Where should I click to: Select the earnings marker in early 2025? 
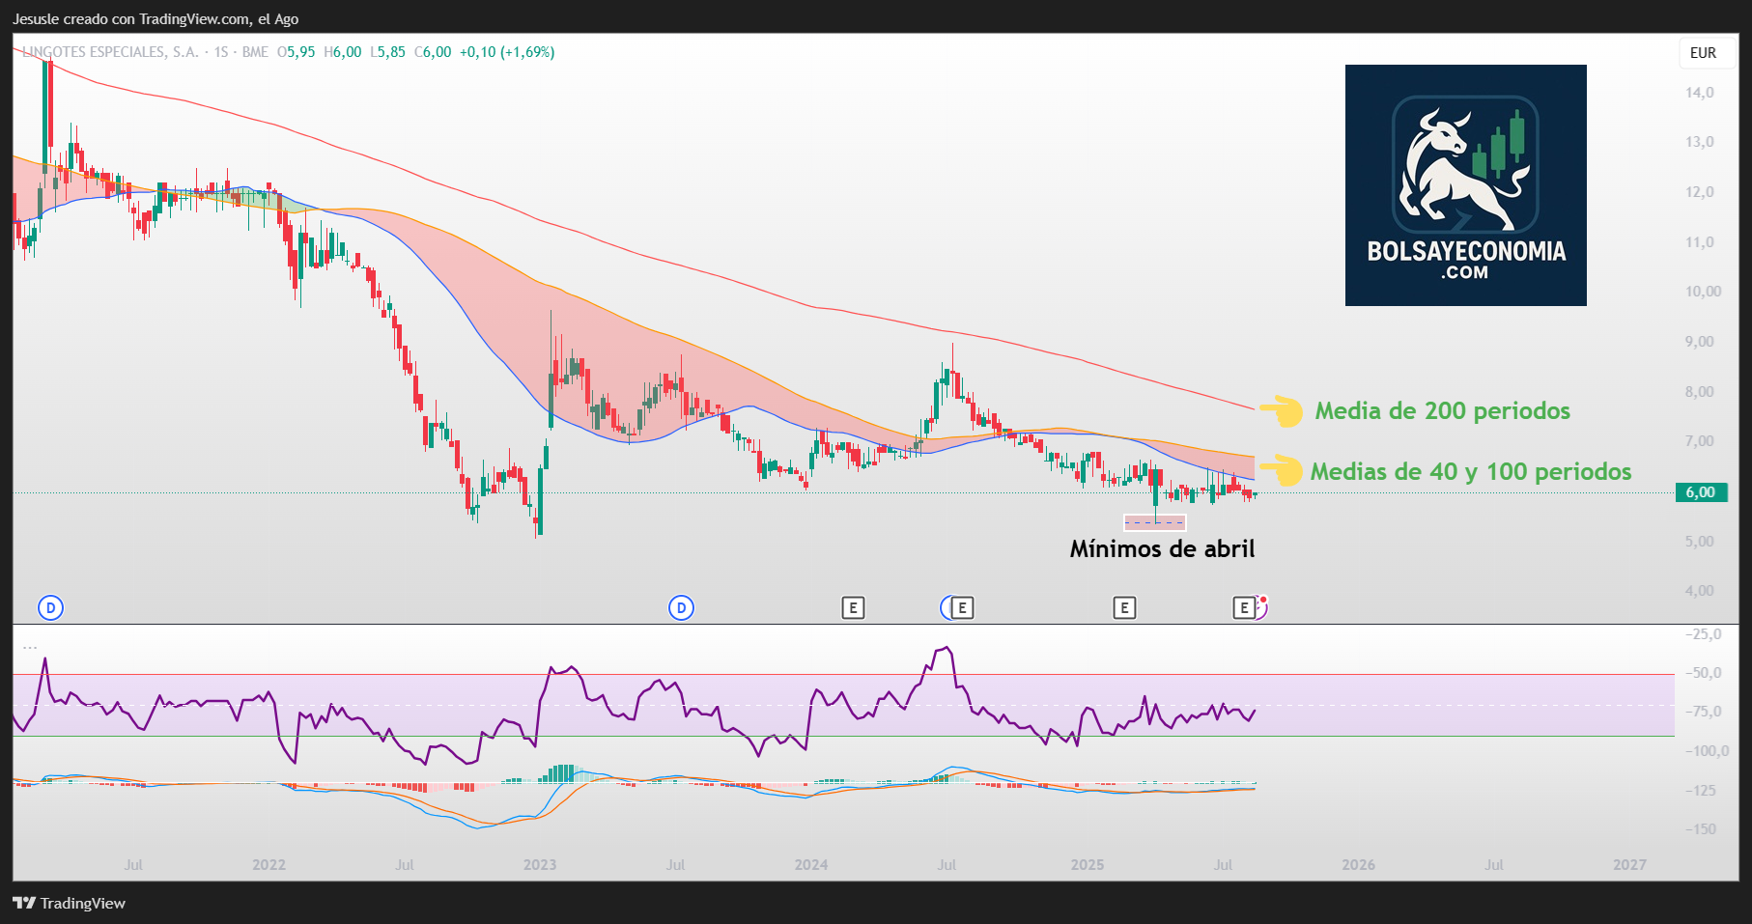click(x=1124, y=608)
